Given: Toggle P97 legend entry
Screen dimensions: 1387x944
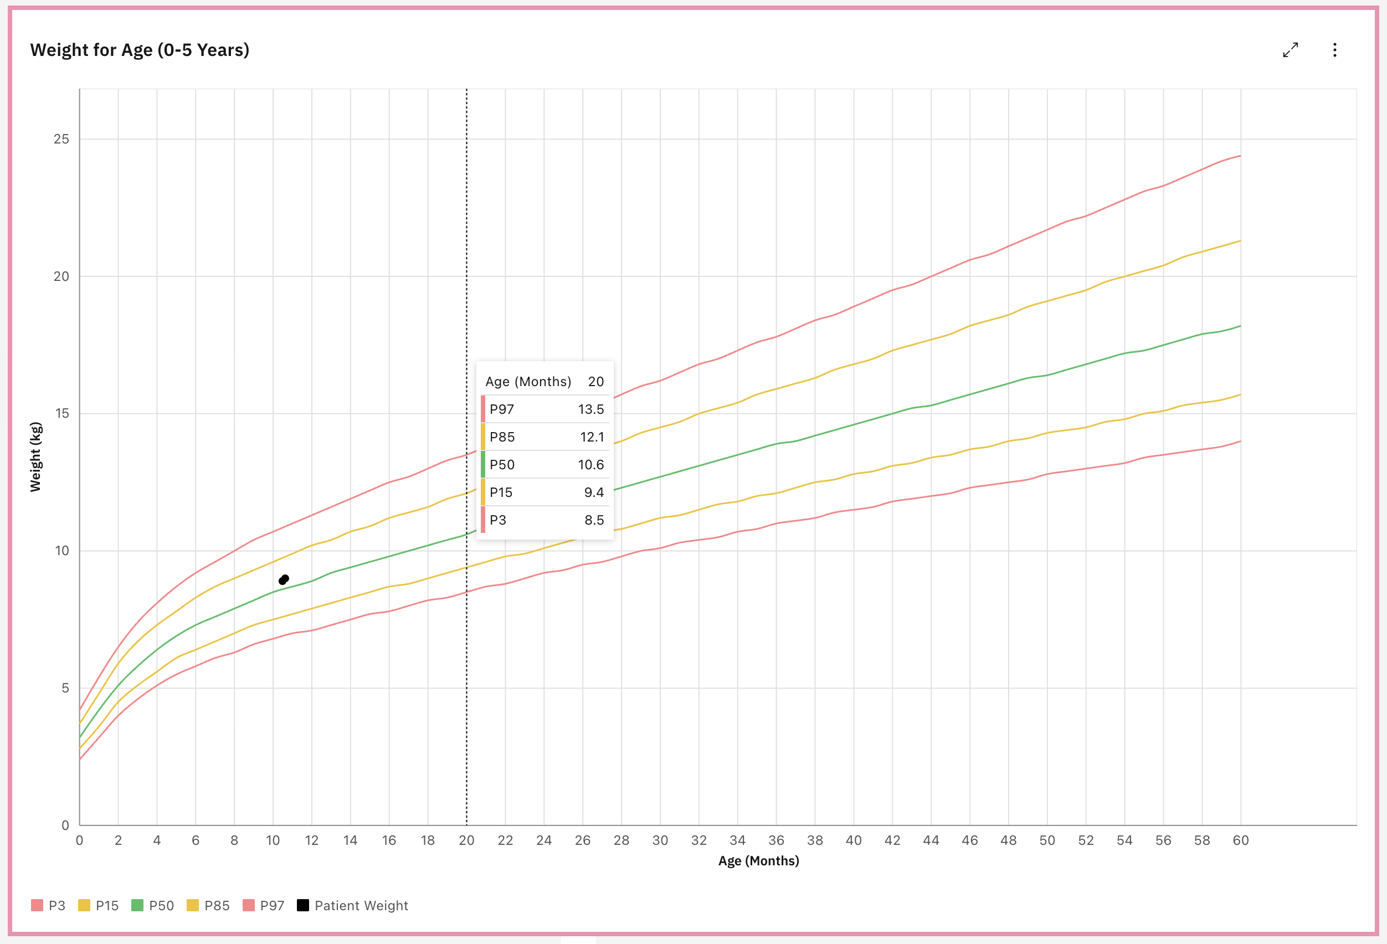Looking at the screenshot, I should click(x=271, y=905).
